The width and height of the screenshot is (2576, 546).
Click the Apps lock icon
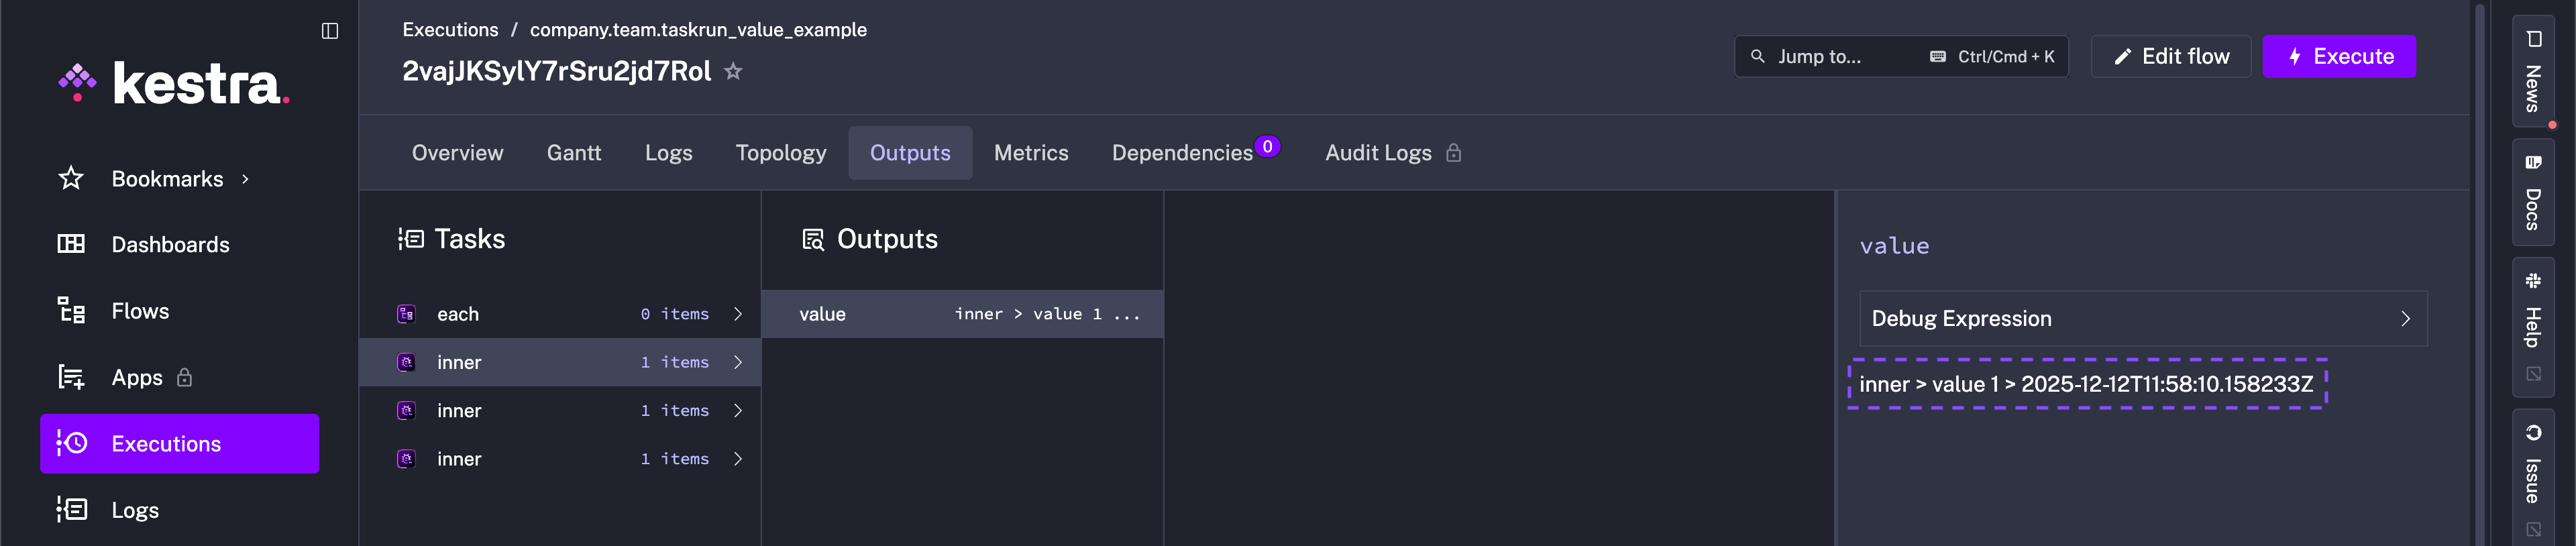185,377
